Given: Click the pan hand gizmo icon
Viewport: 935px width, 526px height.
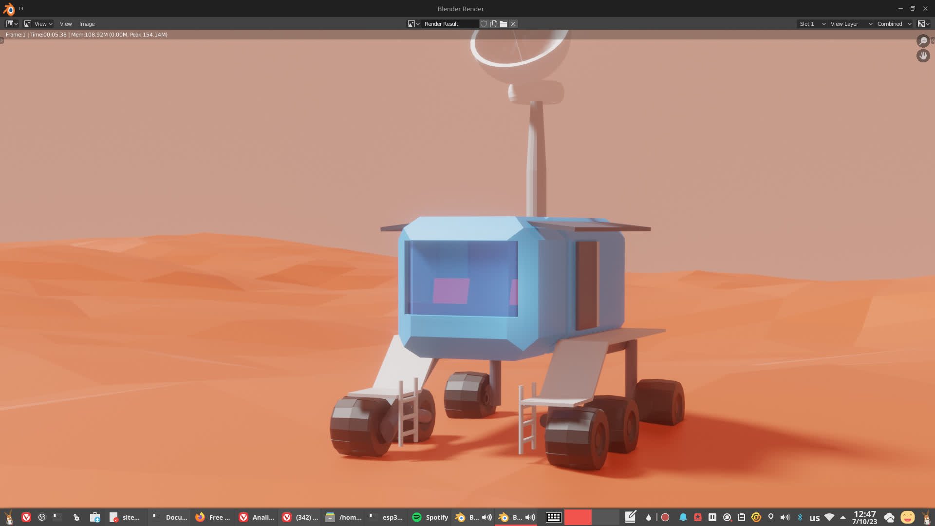Looking at the screenshot, I should 923,56.
